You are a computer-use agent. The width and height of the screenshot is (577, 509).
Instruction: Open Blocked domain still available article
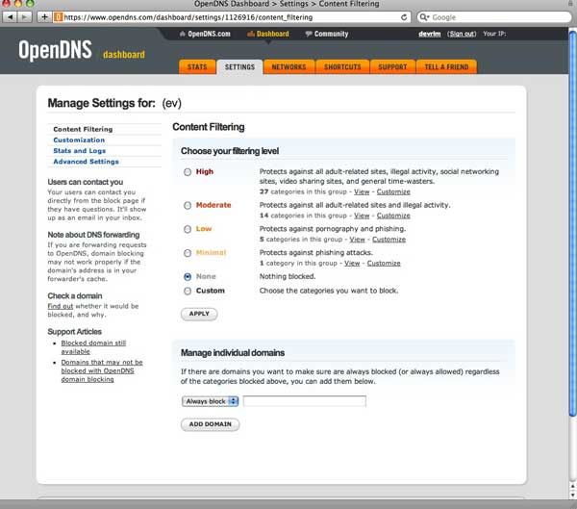[93, 347]
